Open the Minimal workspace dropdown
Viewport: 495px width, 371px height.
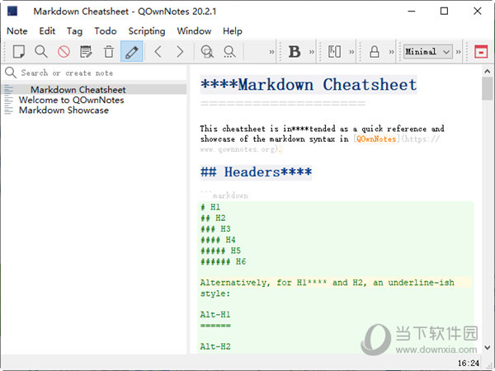[427, 51]
